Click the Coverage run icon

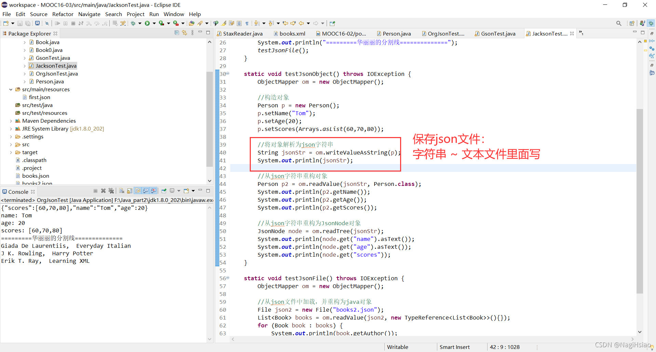162,23
